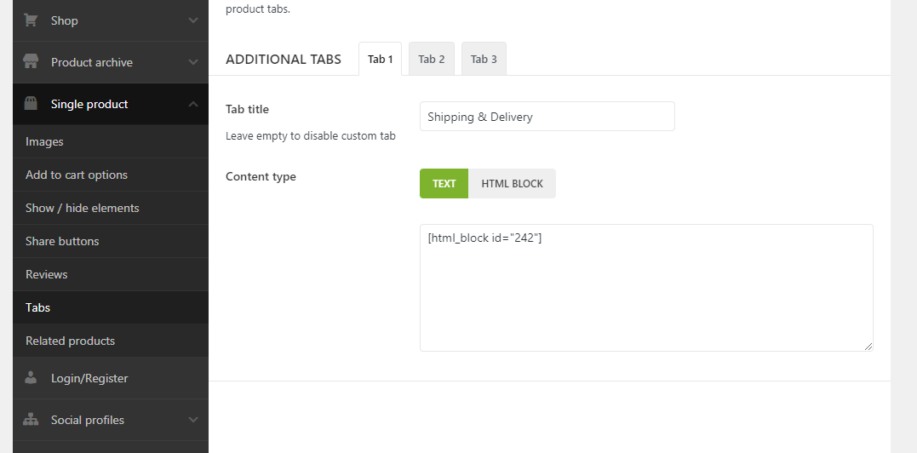Viewport: 917px width, 453px height.
Task: Expand the Product archive chevron
Action: pos(193,62)
